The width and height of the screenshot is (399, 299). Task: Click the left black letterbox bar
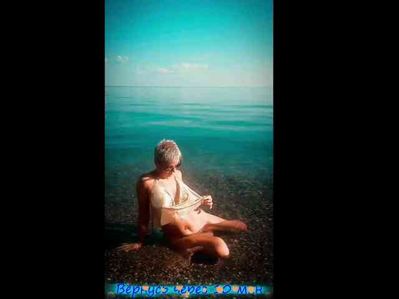(x=52, y=149)
